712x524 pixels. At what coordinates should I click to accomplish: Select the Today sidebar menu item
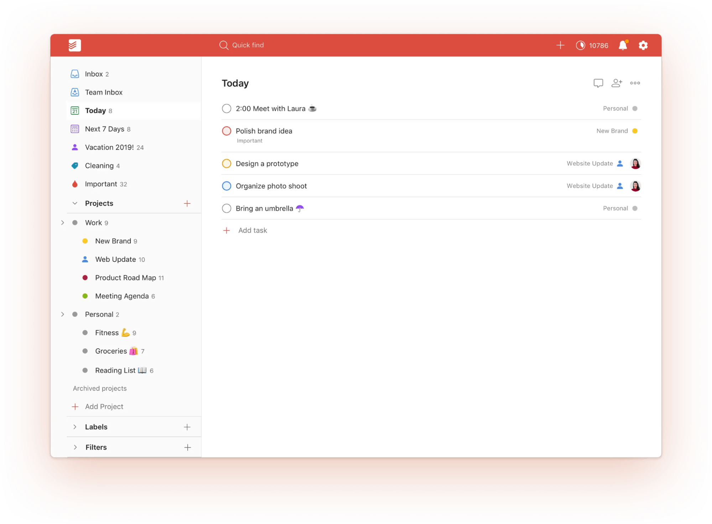click(x=95, y=110)
